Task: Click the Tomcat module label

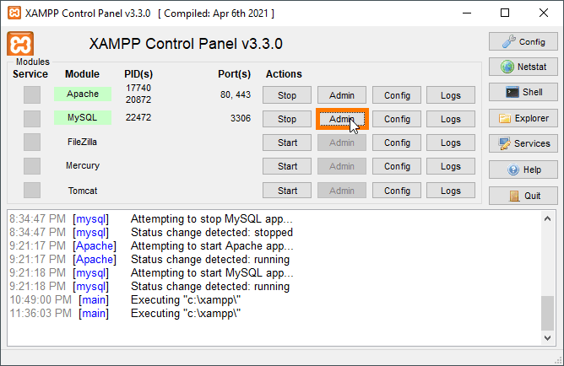Action: click(x=83, y=191)
